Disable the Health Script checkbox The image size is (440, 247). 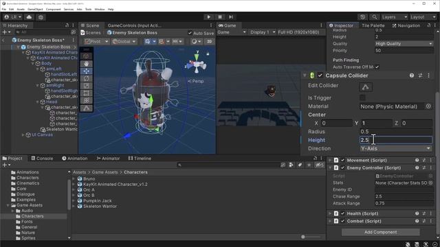point(343,213)
